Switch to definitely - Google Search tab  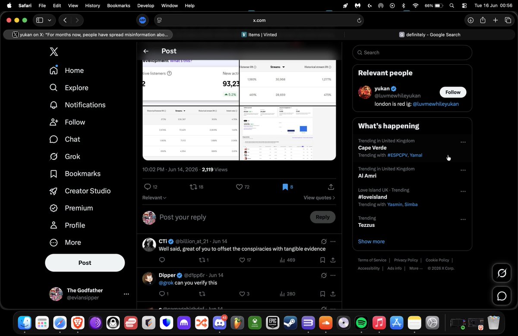430,35
